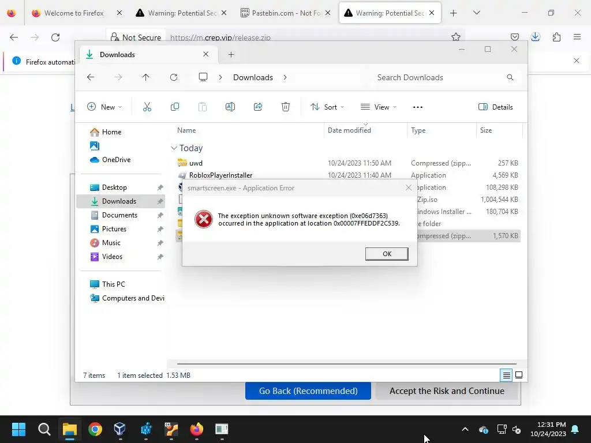Open the Windows Start menu
This screenshot has height=443, width=591.
18,429
